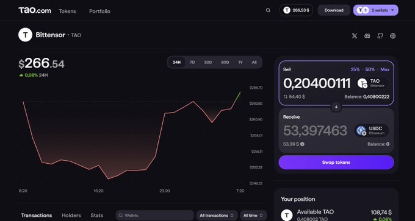Viewport: 415px width, 221px height.
Task: Select the 24H chart range
Action: tap(176, 62)
